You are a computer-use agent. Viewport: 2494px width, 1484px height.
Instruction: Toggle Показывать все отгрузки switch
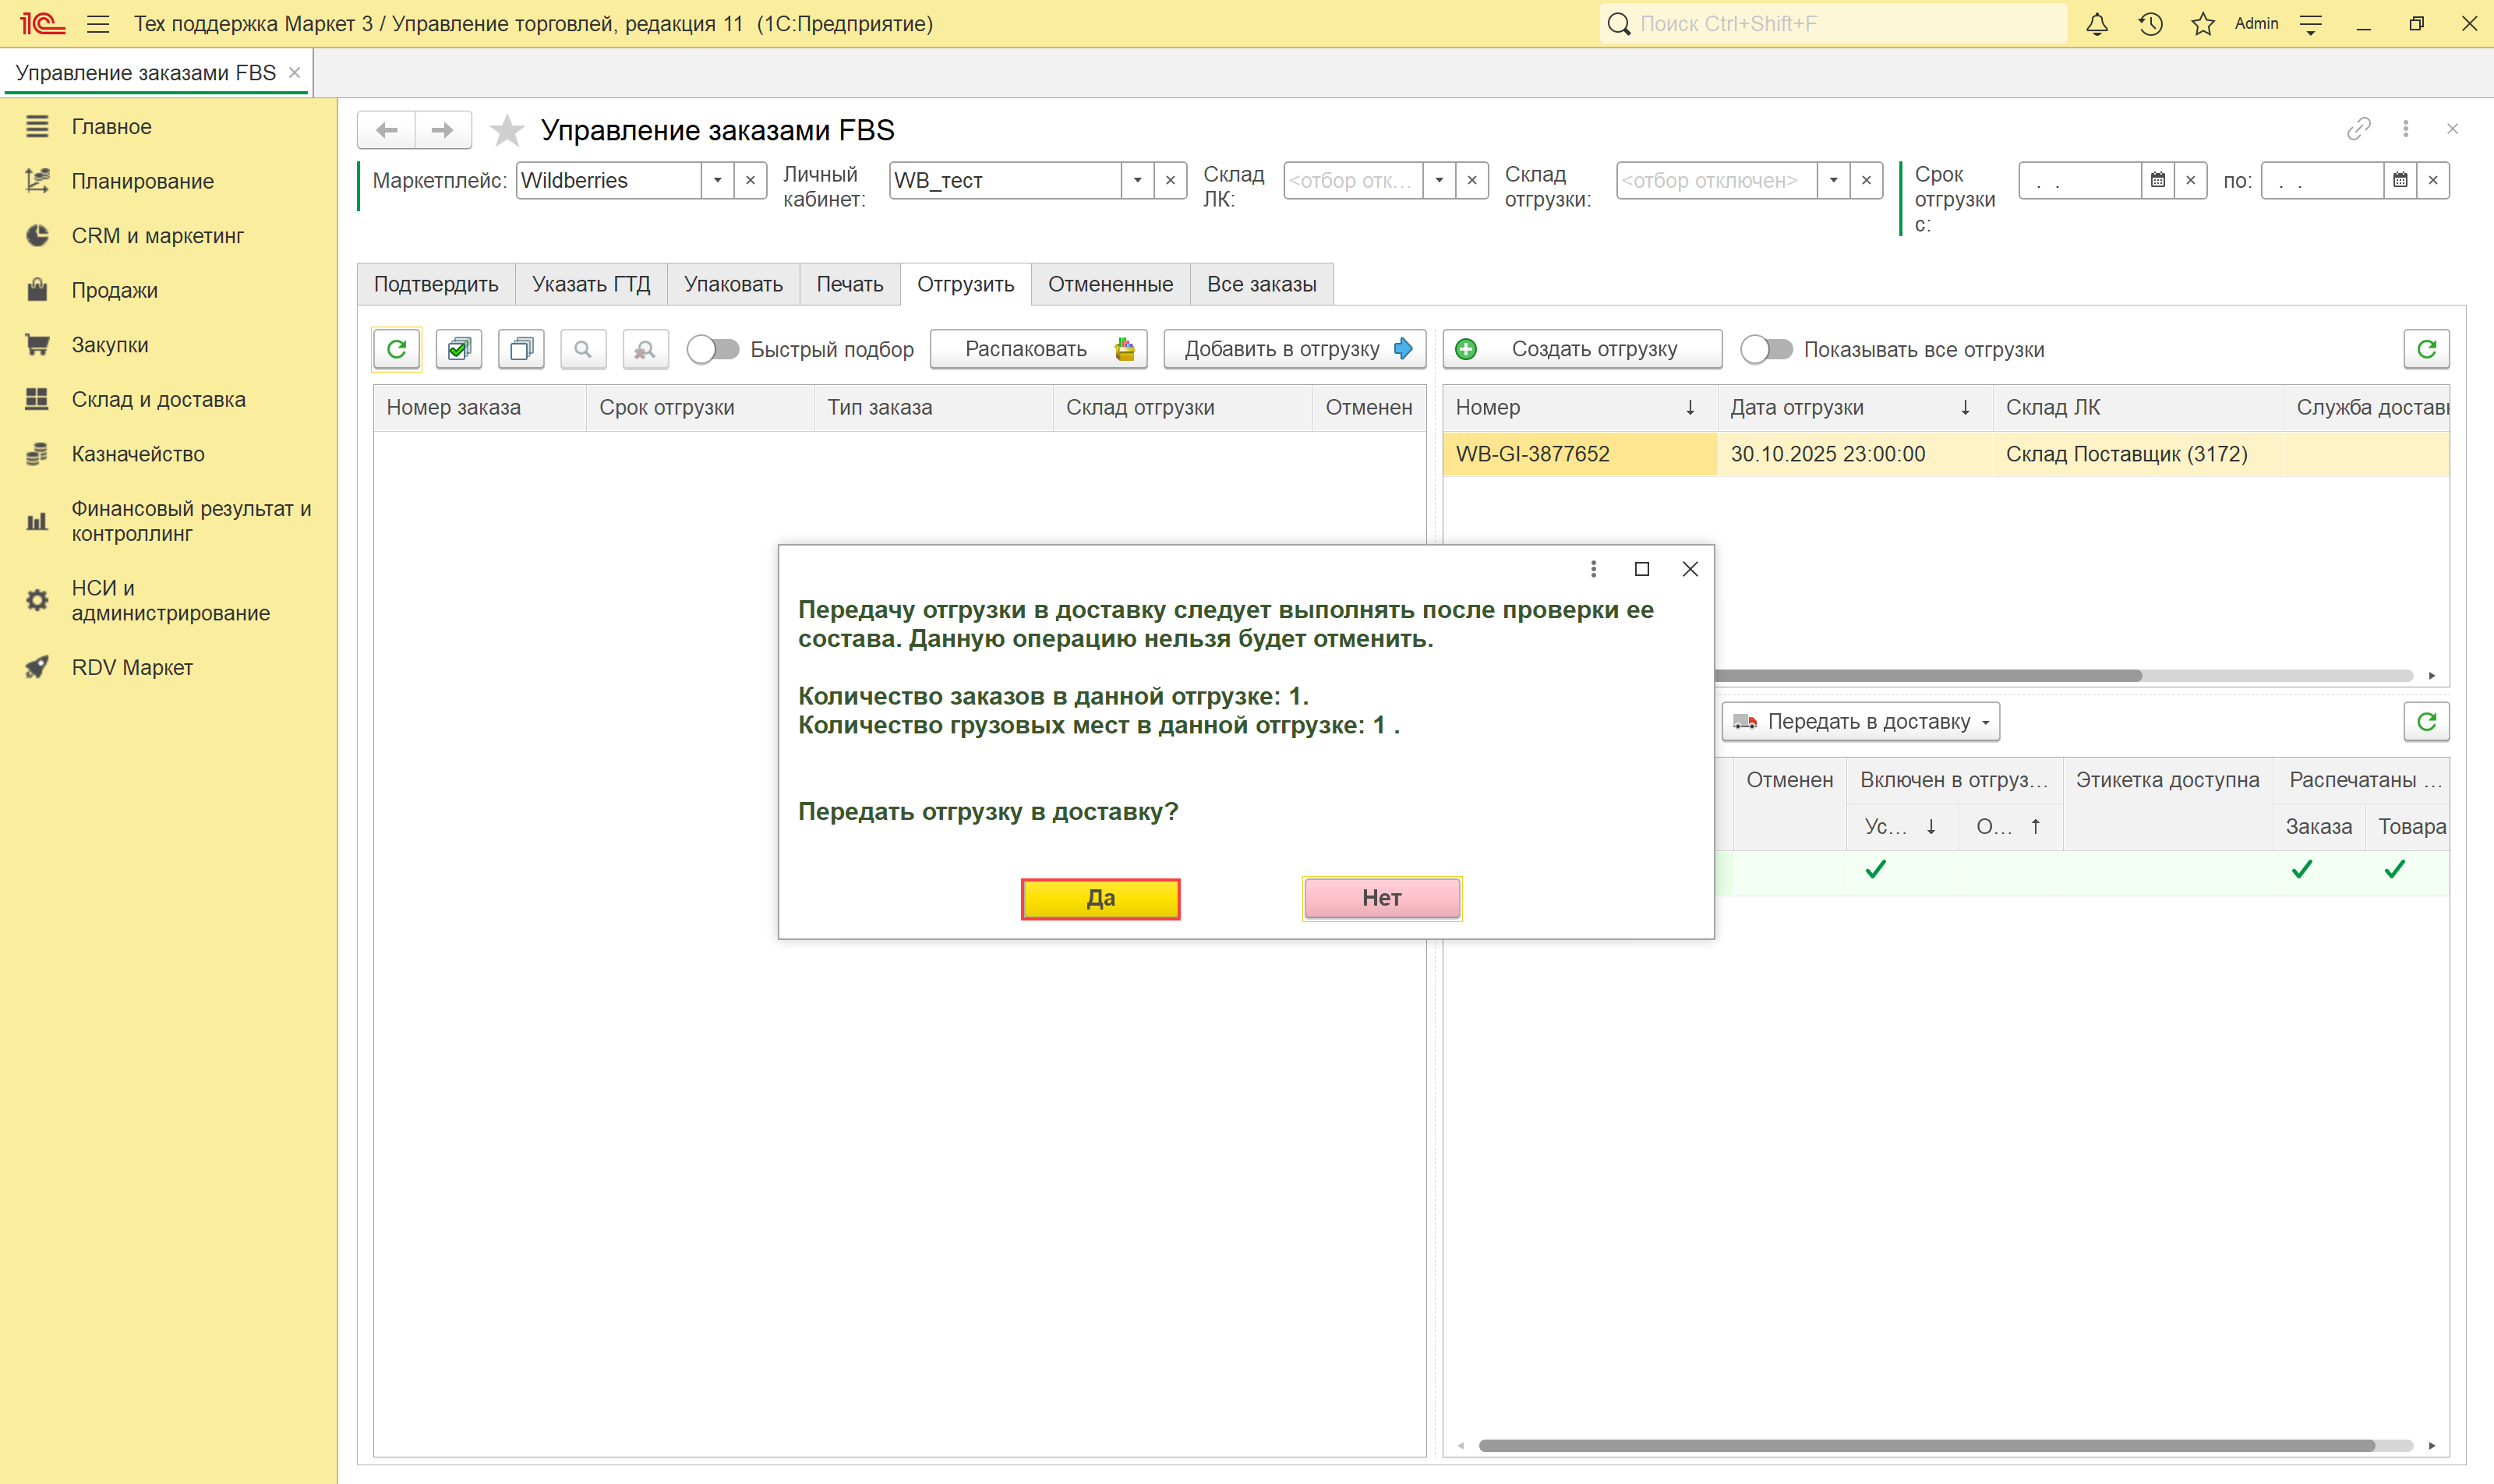(x=1766, y=349)
